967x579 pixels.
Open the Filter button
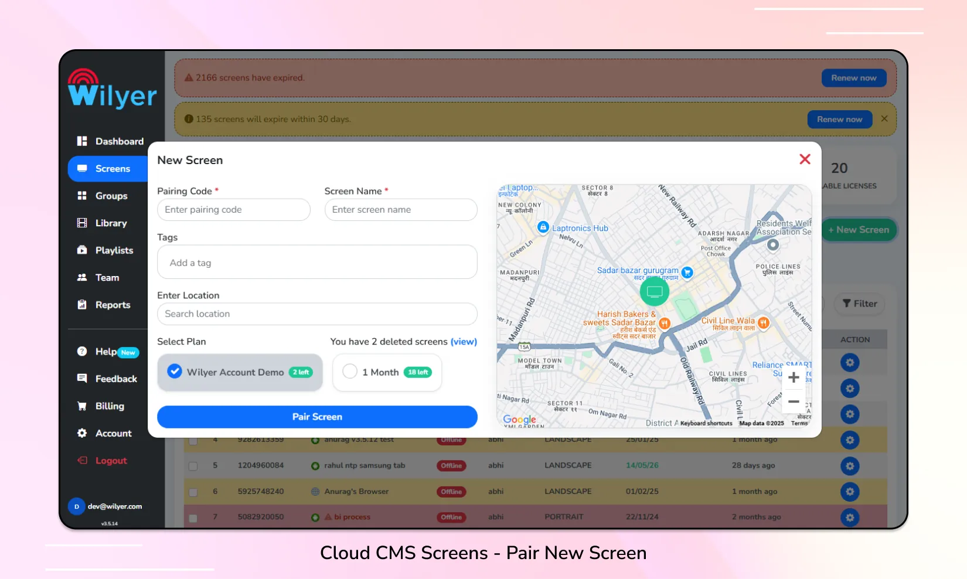pos(860,304)
